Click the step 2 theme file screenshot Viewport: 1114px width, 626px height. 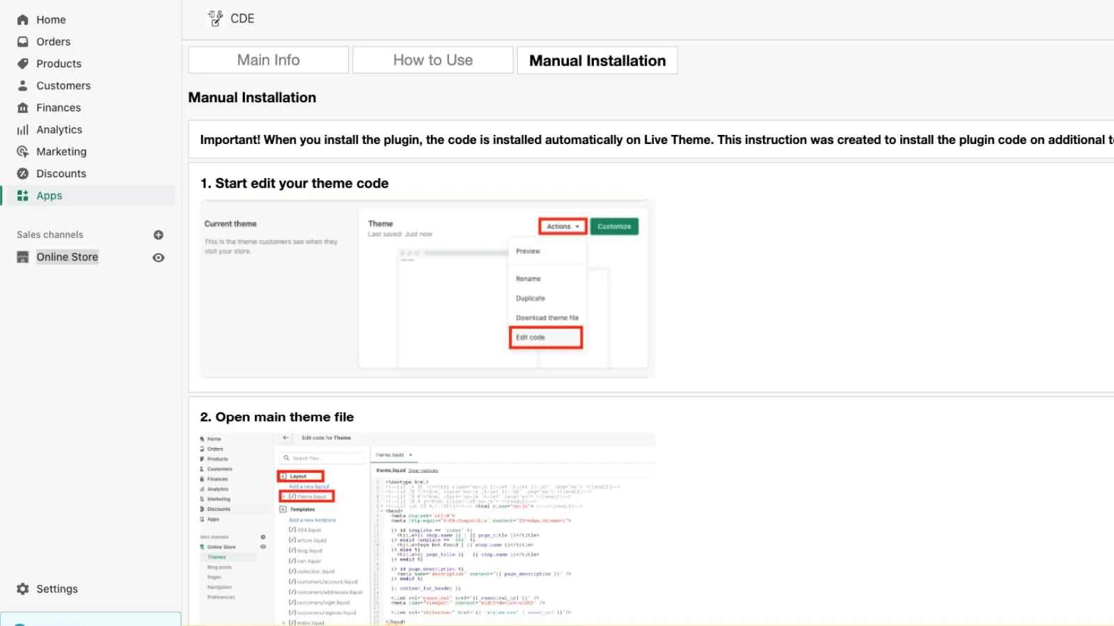[x=427, y=529]
